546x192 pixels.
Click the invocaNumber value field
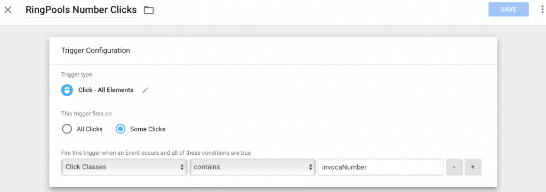pyautogui.click(x=381, y=167)
